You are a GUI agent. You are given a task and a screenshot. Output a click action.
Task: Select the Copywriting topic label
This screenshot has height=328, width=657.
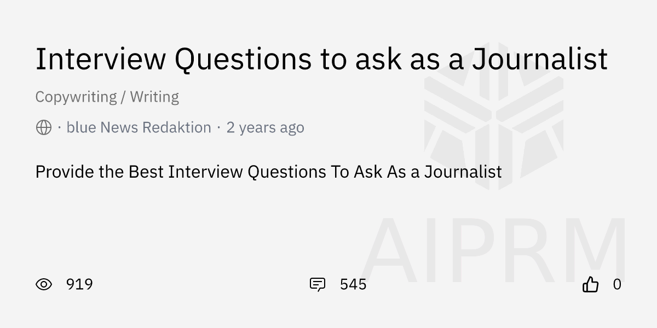pos(76,97)
